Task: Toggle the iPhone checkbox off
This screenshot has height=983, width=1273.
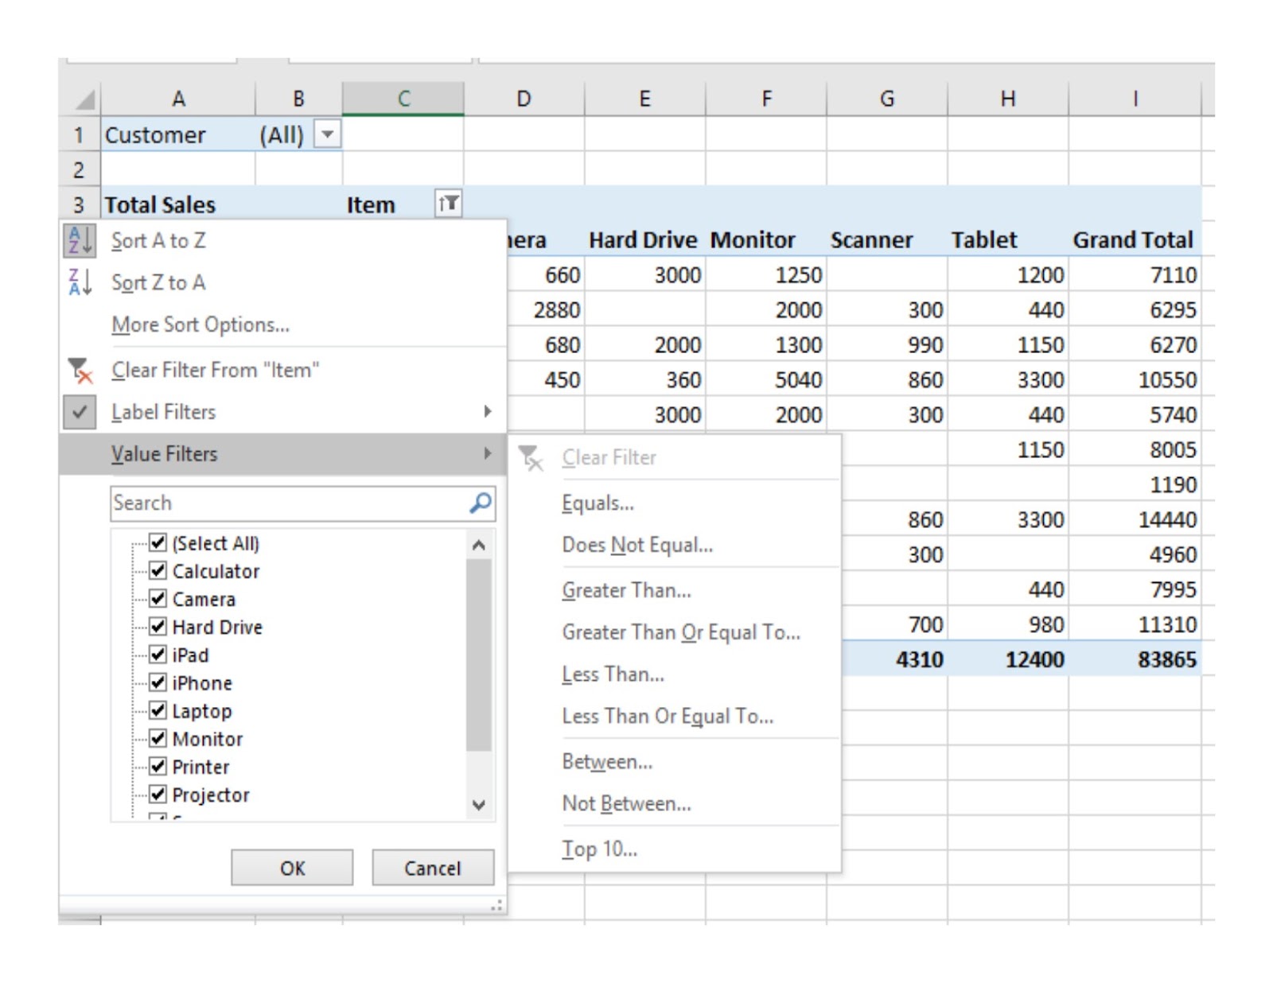Action: click(x=156, y=682)
